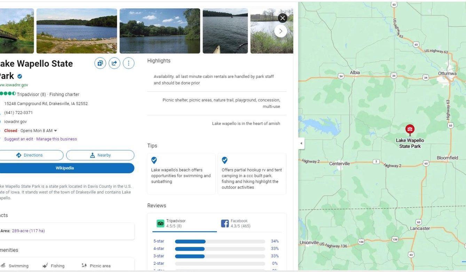Click the Unionville label on the map
The width and height of the screenshot is (466, 272).
point(309,242)
